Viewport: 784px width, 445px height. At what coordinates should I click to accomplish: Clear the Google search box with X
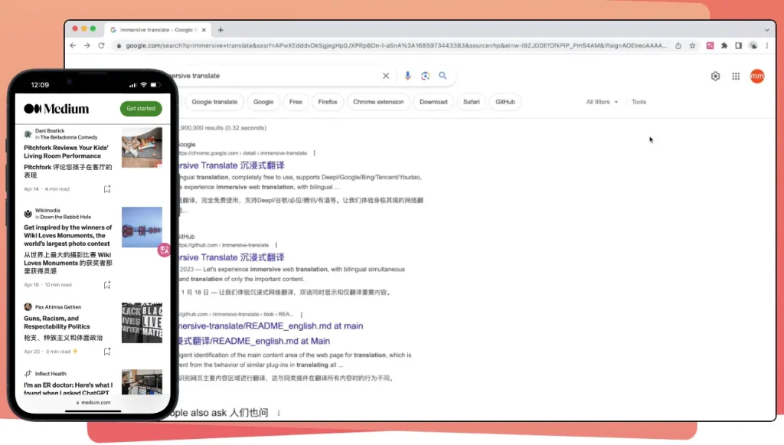click(x=386, y=76)
